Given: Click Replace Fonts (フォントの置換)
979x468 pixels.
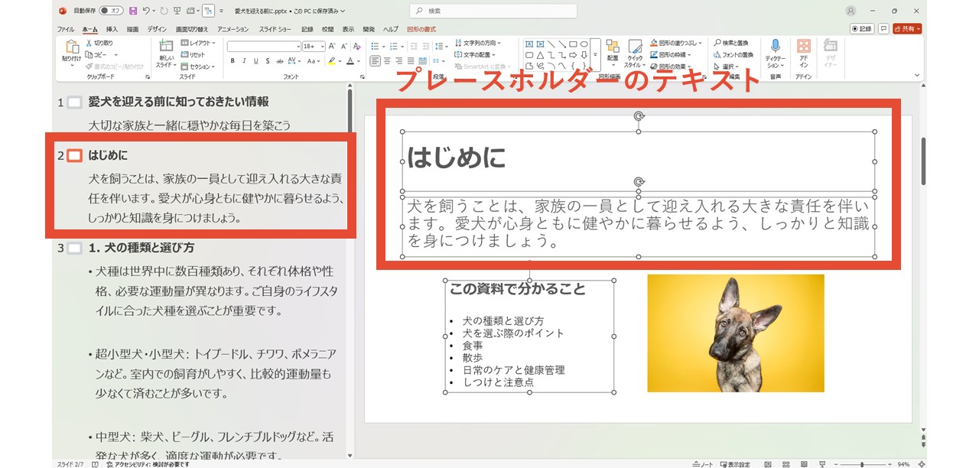Looking at the screenshot, I should point(733,55).
